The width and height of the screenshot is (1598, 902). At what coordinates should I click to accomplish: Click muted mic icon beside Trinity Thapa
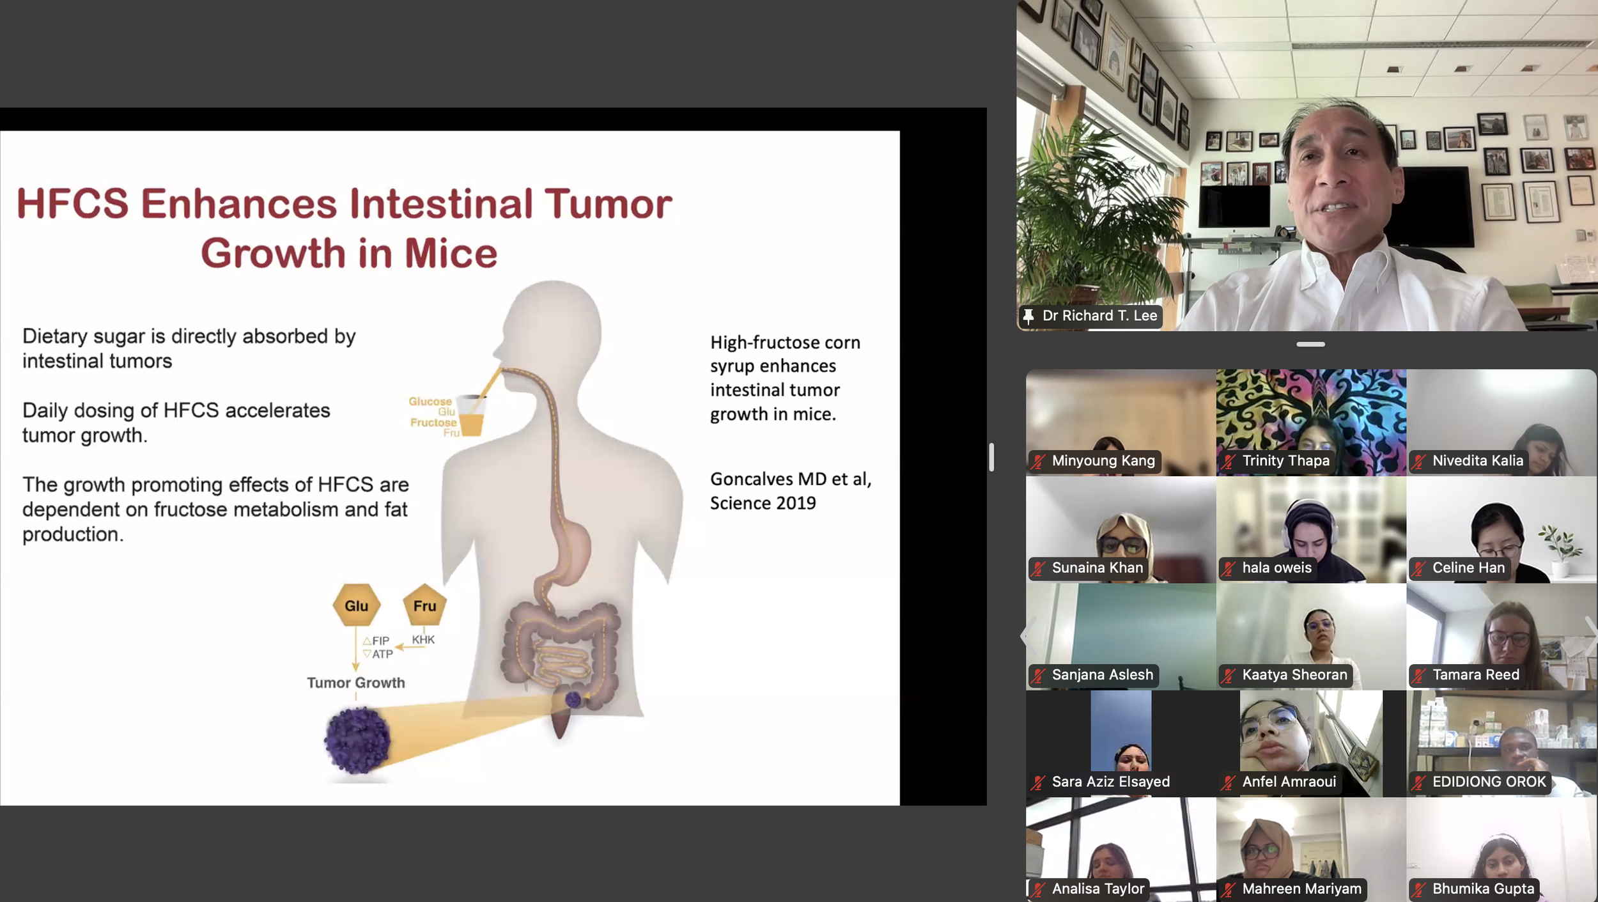(1228, 462)
